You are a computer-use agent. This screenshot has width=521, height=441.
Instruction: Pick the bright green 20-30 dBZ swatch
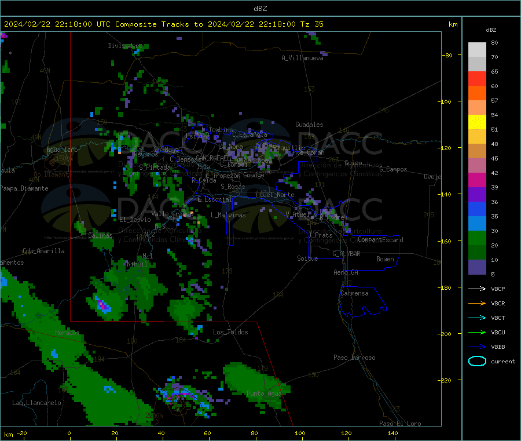click(477, 238)
